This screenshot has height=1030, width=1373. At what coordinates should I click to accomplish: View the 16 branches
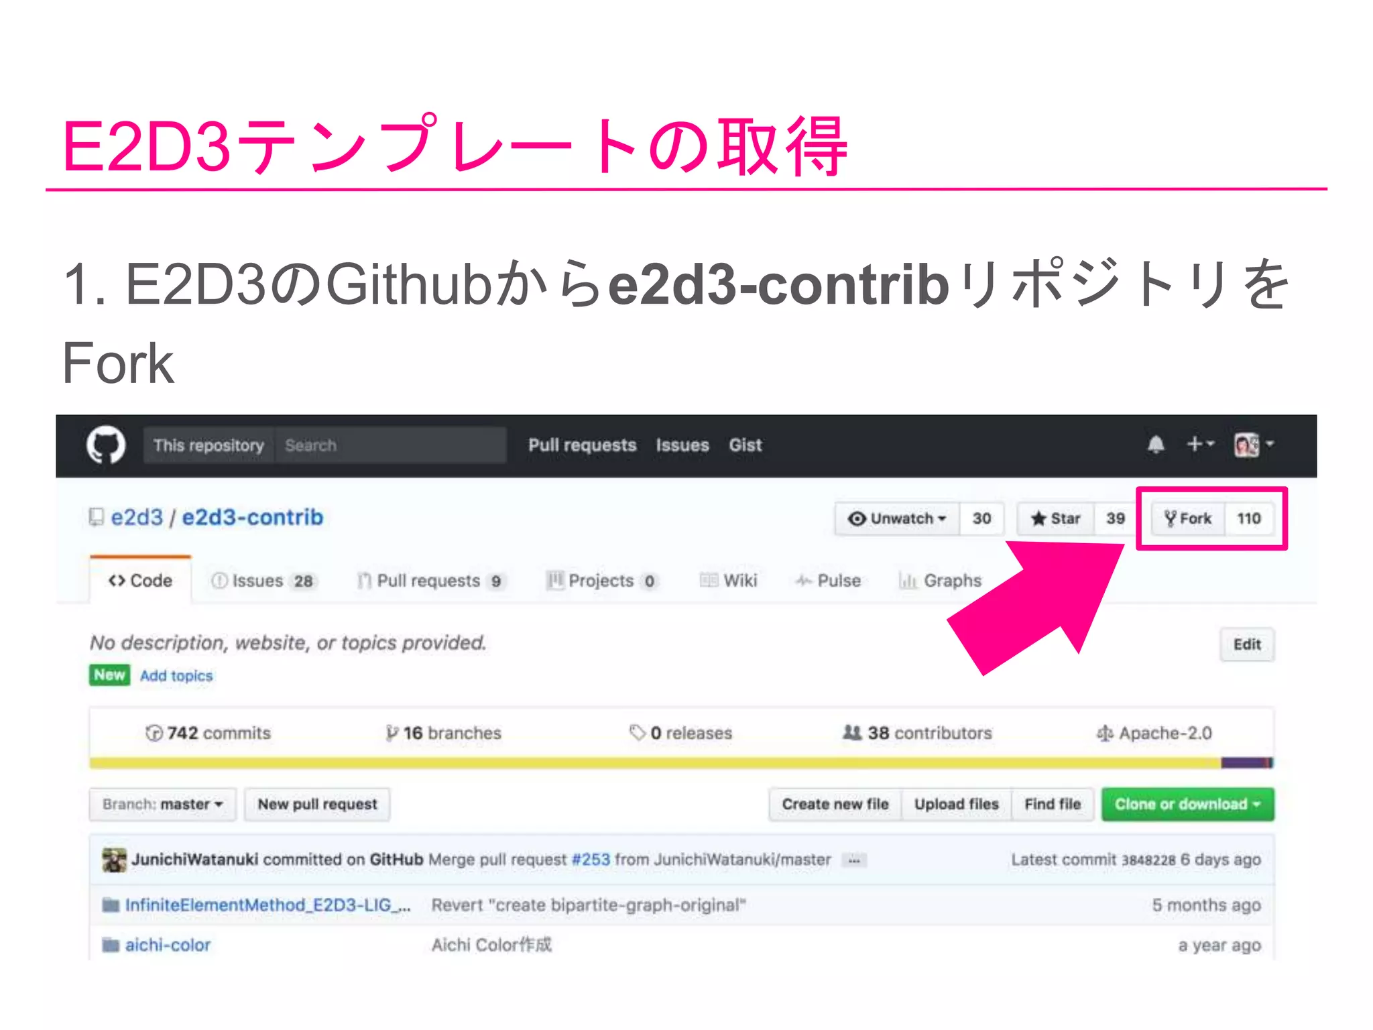(443, 733)
